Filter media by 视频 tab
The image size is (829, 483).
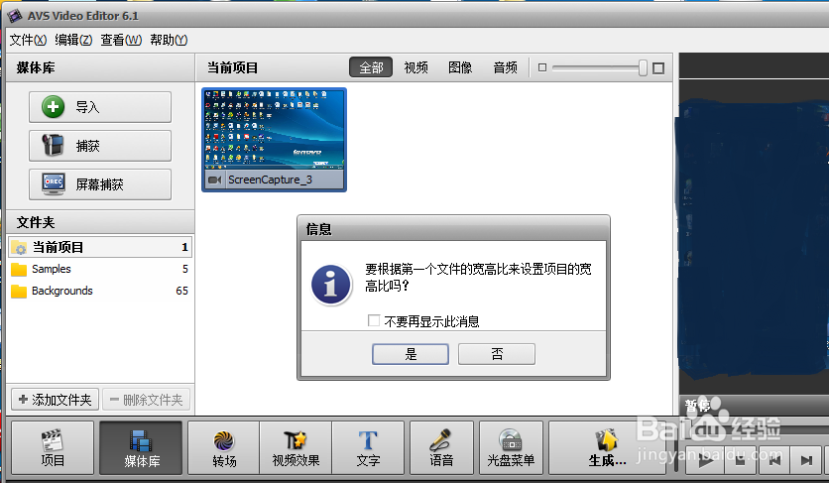[416, 67]
